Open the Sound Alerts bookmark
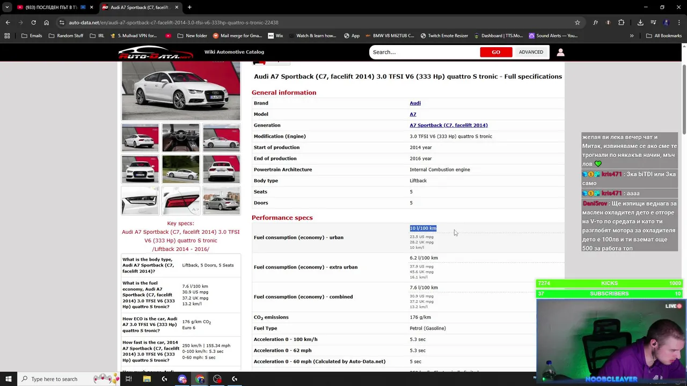 click(553, 36)
